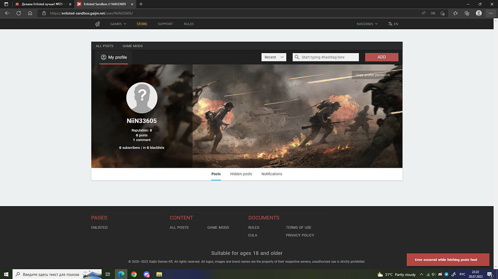Open RULES in top navigation bar
Screen dimensions: 498x279
[x=189, y=24]
